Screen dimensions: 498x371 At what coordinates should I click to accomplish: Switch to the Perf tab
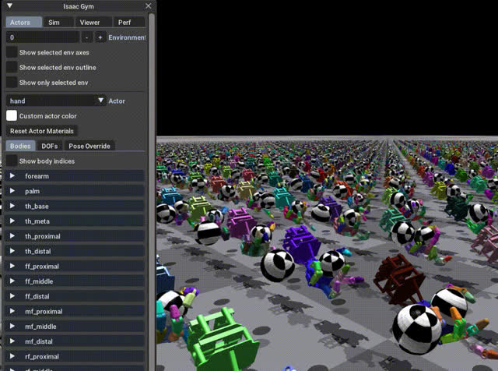129,23
